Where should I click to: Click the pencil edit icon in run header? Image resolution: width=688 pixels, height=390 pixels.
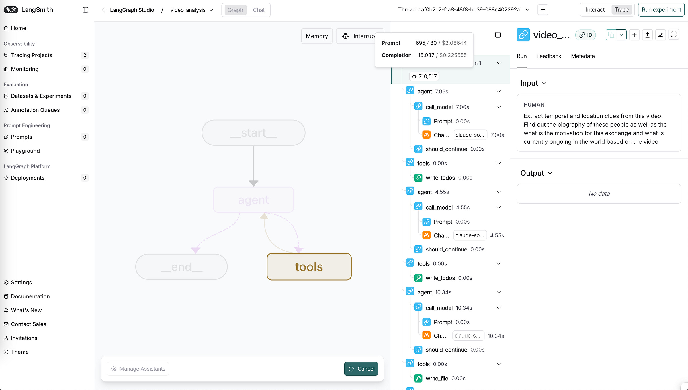point(660,35)
